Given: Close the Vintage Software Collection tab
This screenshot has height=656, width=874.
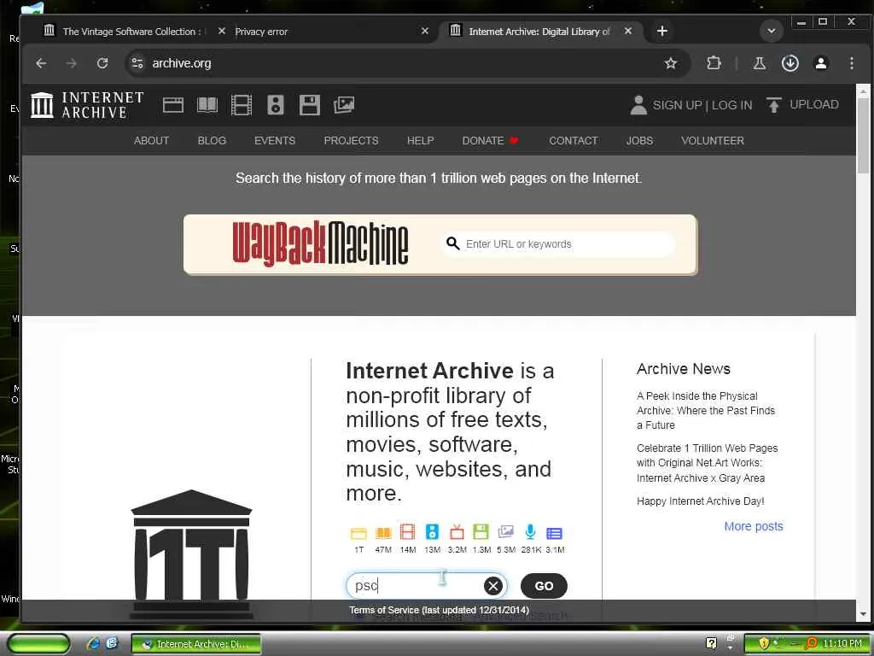Looking at the screenshot, I should point(221,32).
